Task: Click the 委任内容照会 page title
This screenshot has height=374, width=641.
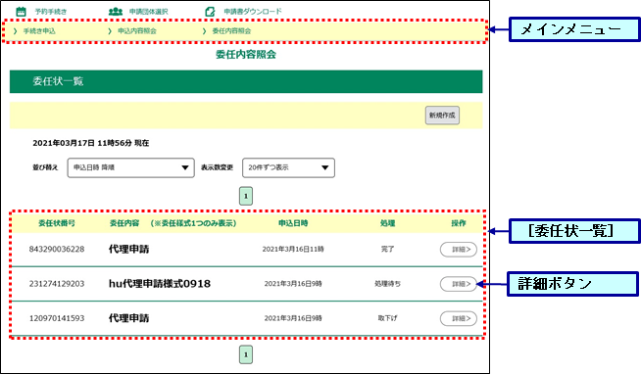Action: tap(246, 54)
